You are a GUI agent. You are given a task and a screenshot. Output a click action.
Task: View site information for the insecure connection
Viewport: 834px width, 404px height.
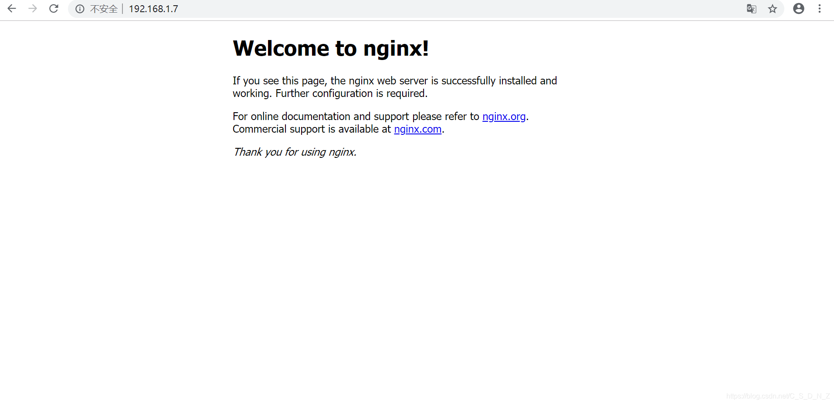80,9
